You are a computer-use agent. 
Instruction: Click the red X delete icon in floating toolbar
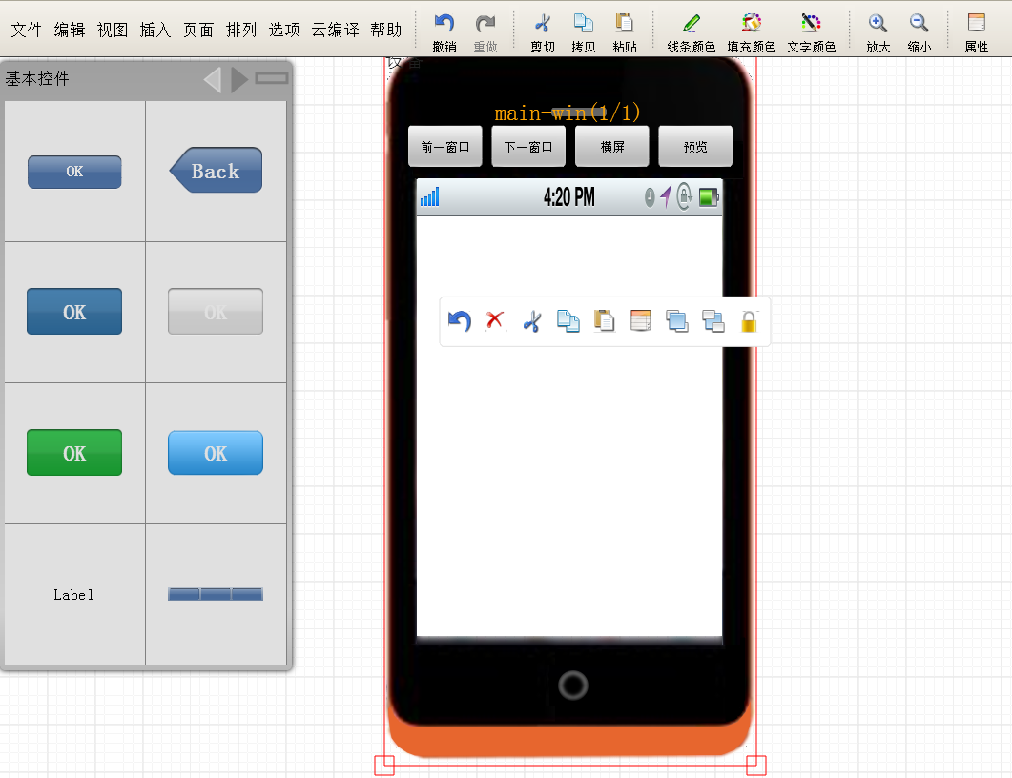[495, 321]
